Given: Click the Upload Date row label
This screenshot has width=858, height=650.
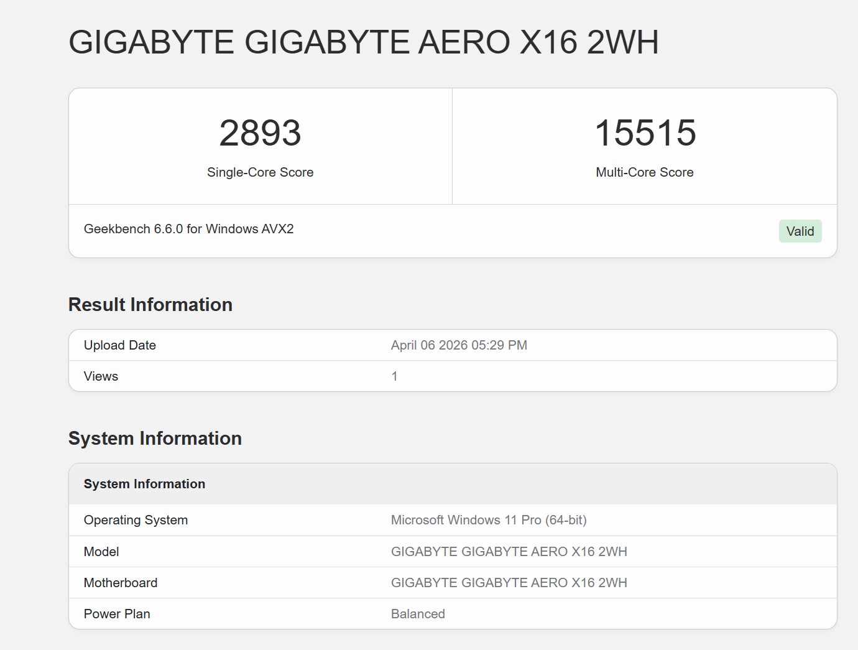Looking at the screenshot, I should coord(120,345).
